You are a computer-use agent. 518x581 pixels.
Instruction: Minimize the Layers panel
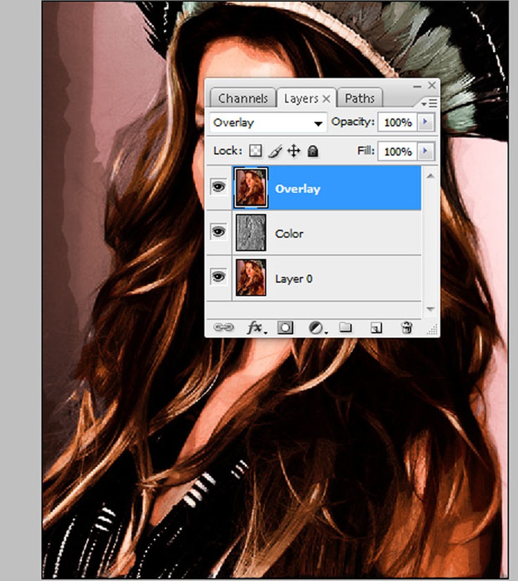point(417,86)
